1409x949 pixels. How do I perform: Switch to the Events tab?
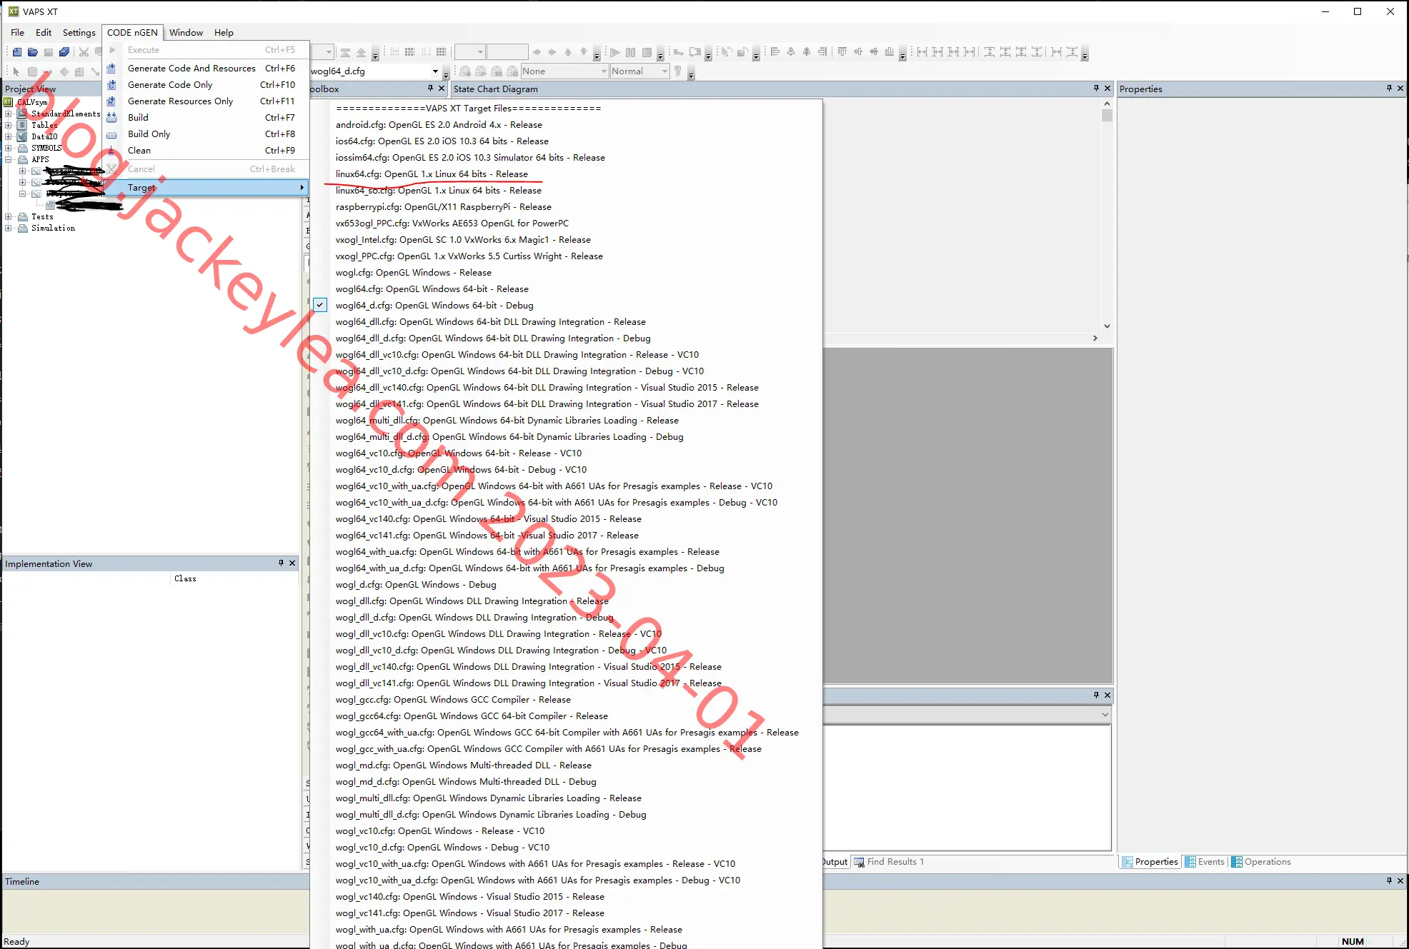click(x=1204, y=862)
